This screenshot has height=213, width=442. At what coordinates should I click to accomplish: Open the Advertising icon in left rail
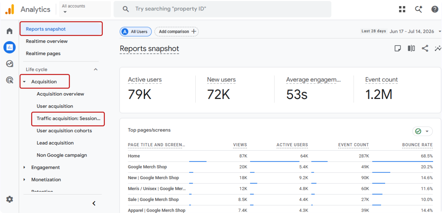tap(10, 80)
